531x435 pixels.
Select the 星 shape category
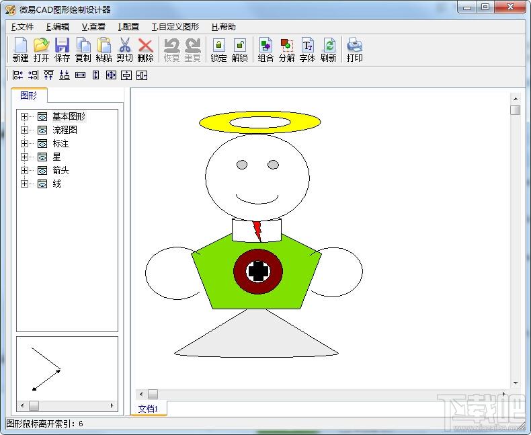(56, 157)
